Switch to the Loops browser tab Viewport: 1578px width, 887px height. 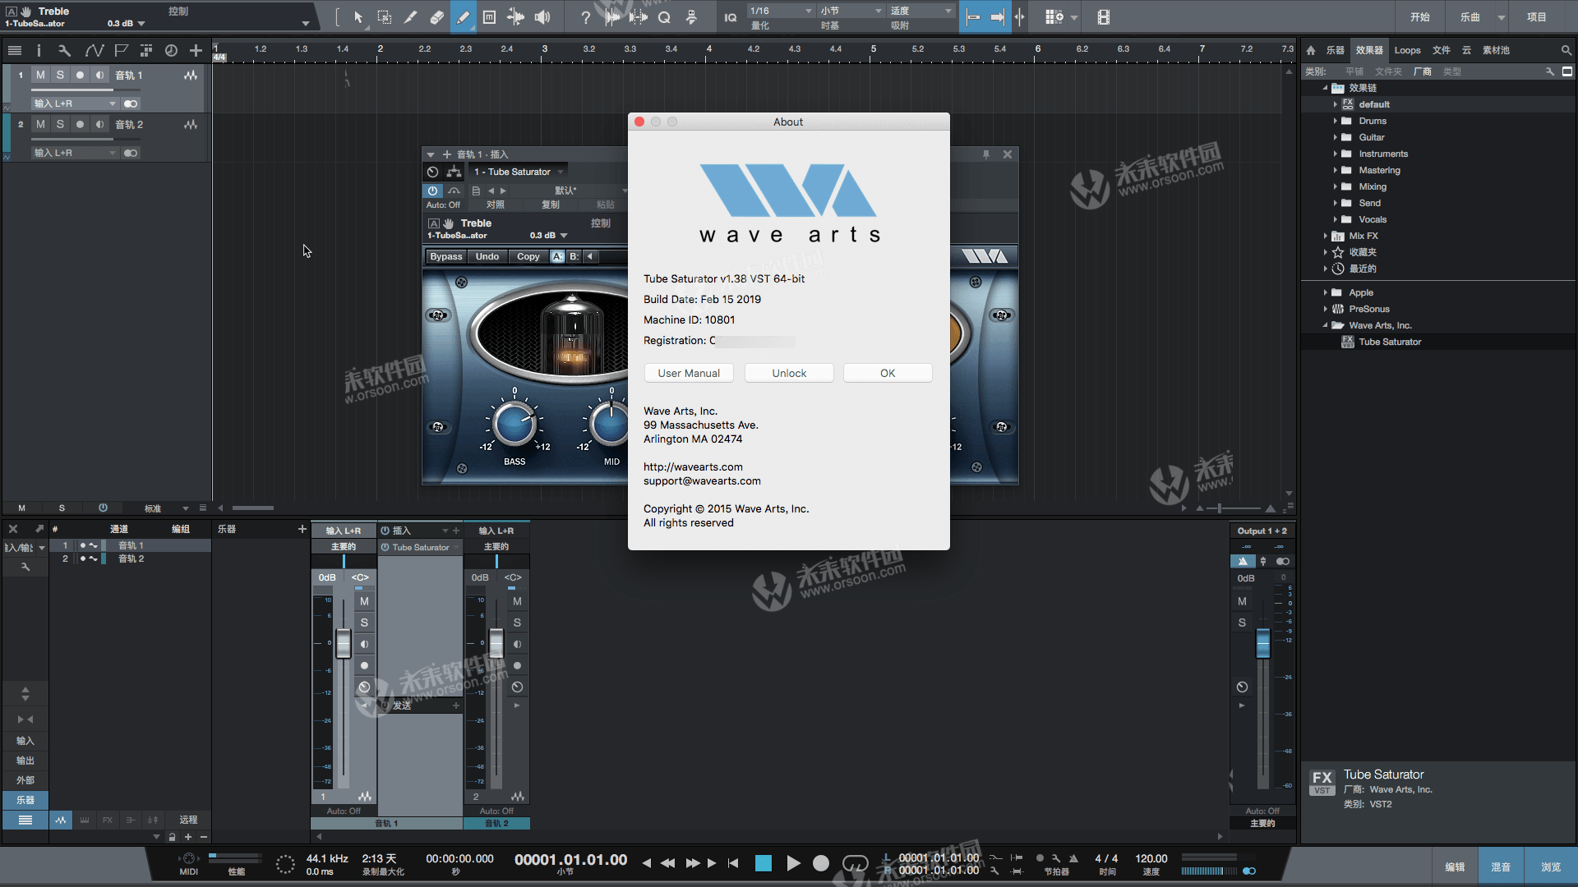click(1407, 50)
